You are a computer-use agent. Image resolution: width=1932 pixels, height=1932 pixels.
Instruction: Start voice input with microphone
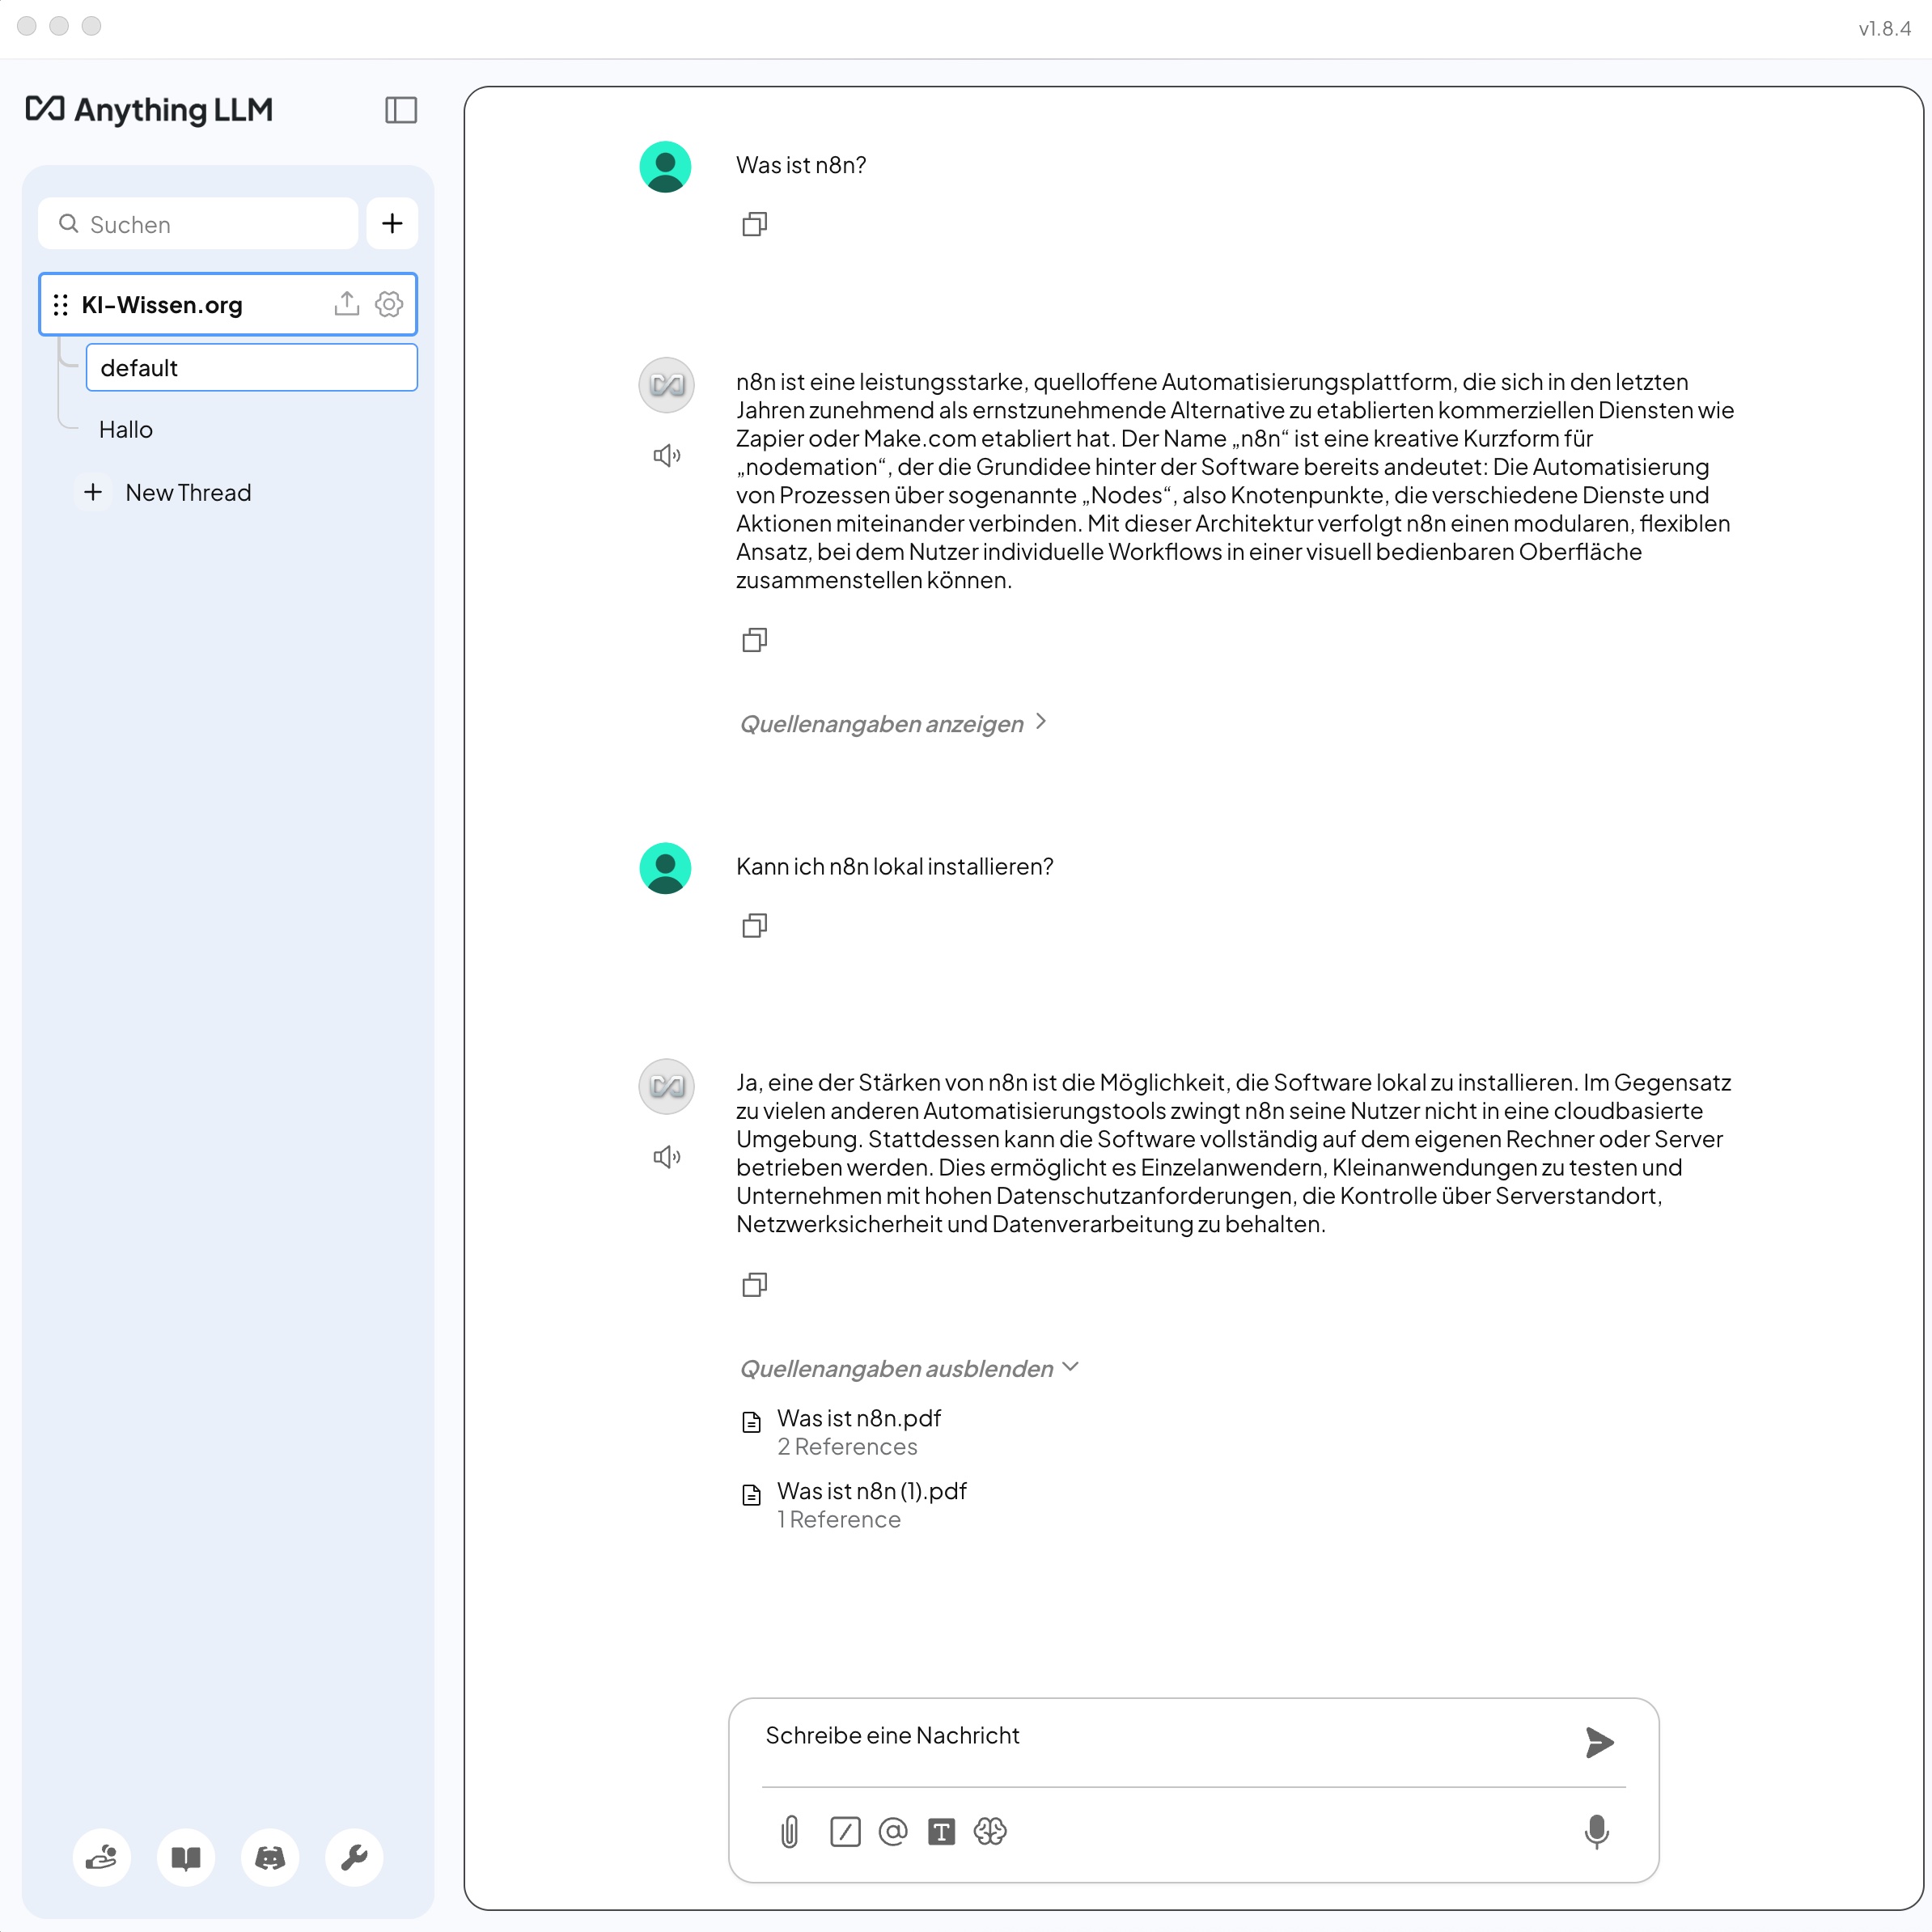[1597, 1832]
